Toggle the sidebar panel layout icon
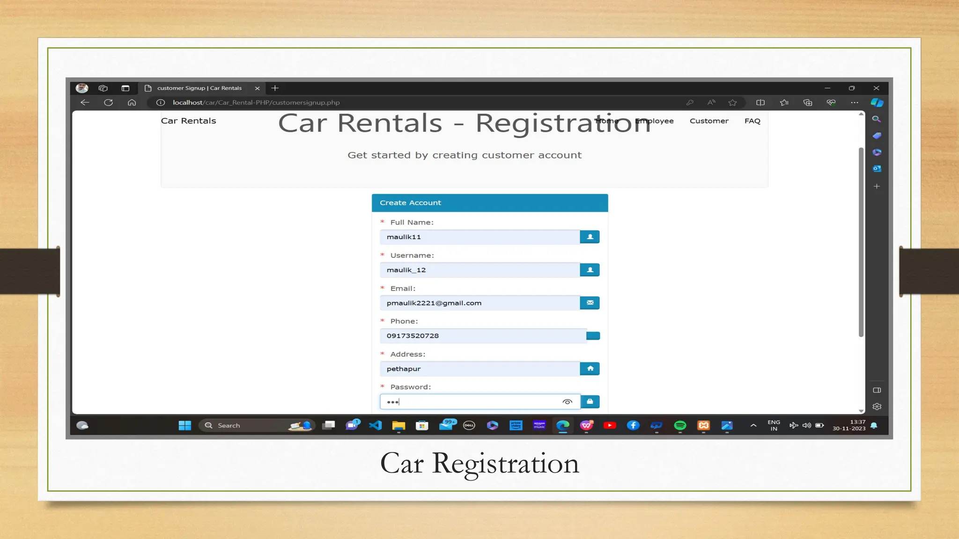 pyautogui.click(x=877, y=390)
